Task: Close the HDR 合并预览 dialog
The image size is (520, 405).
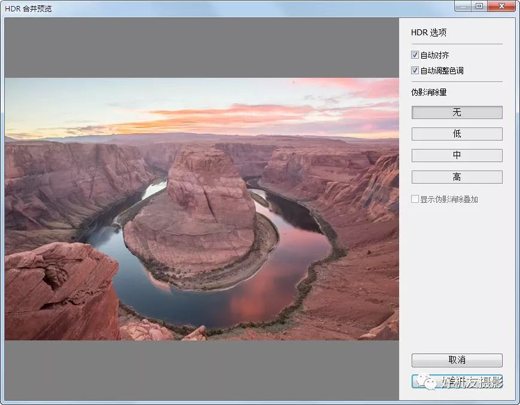Action: (501, 6)
